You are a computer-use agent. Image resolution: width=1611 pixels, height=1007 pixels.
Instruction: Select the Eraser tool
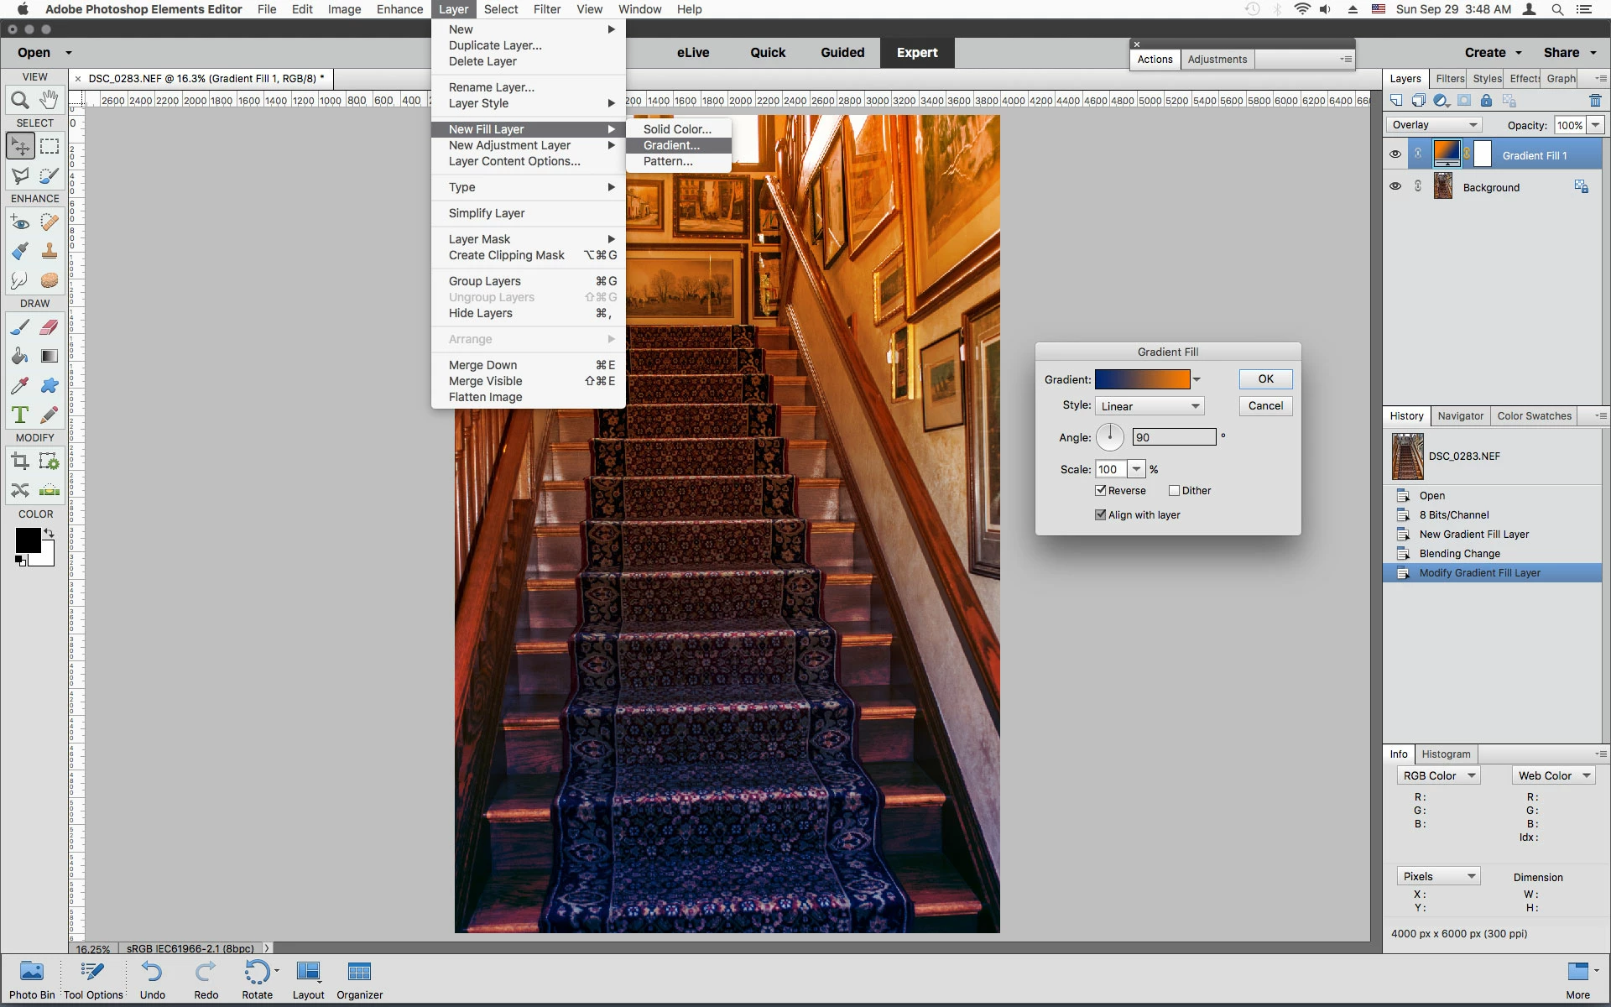[50, 327]
